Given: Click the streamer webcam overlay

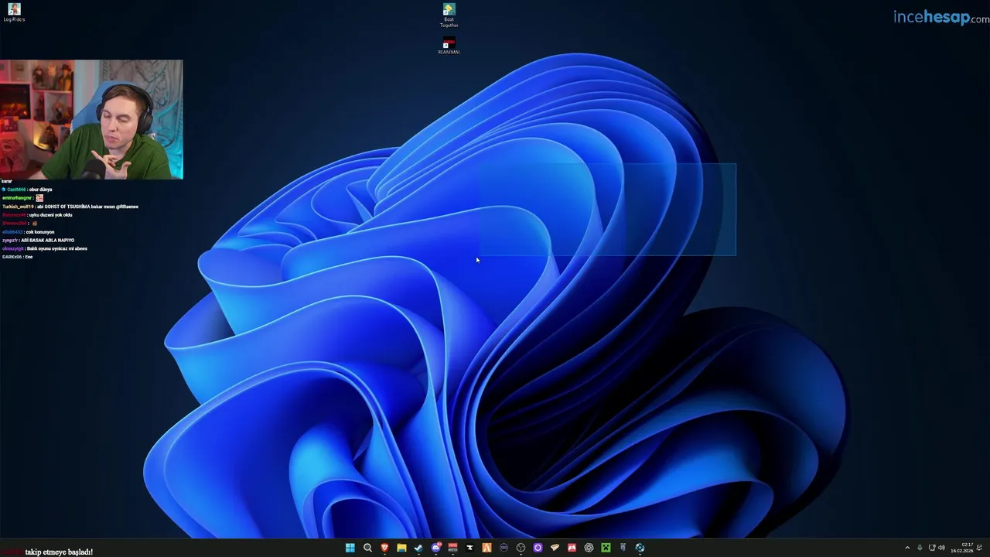Looking at the screenshot, I should point(91,119).
